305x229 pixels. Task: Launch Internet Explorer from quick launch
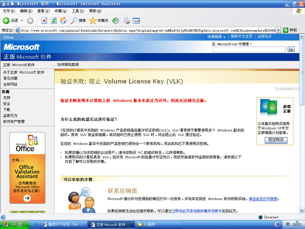tap(35, 225)
